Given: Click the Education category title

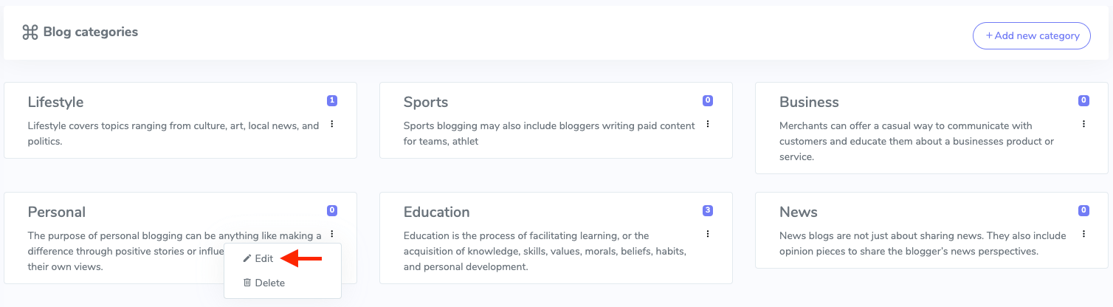Looking at the screenshot, I should [436, 212].
